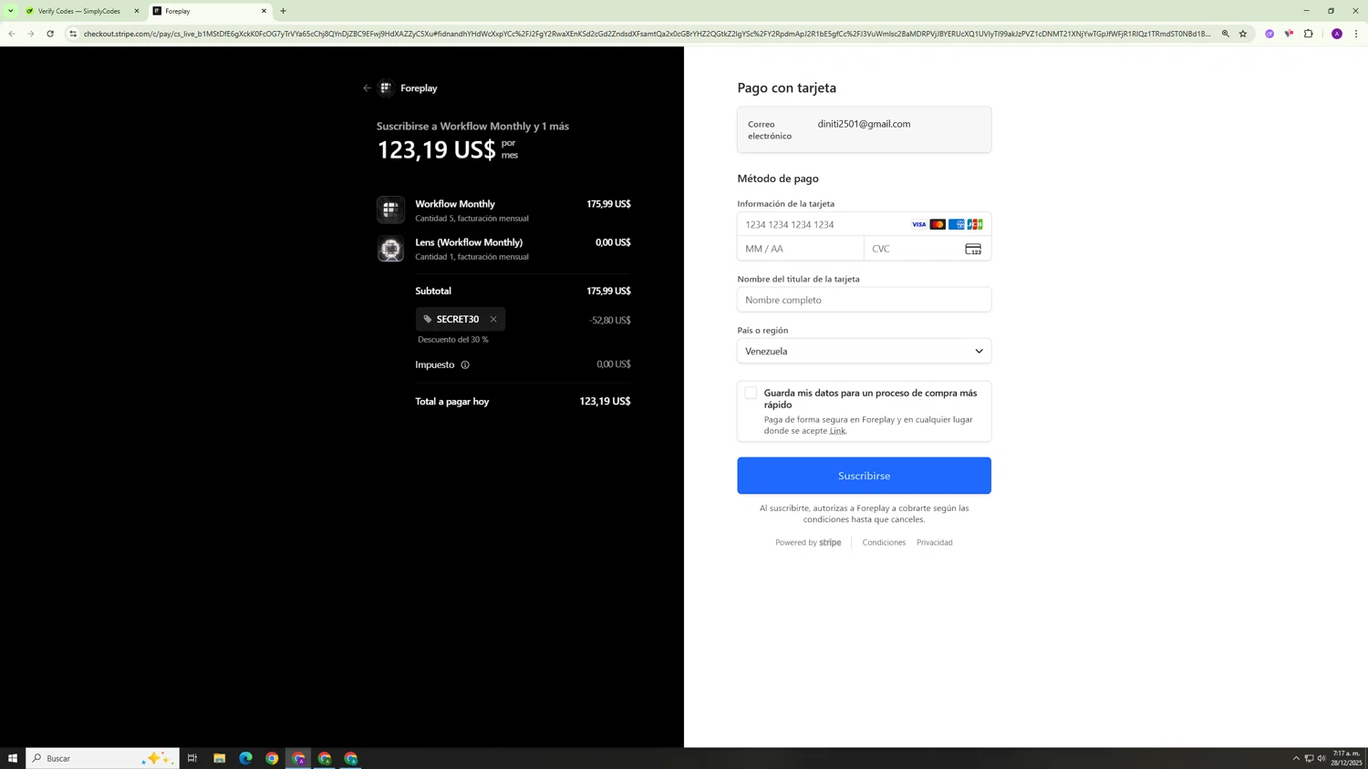Viewport: 1368px width, 769px height.
Task: Click the tax info icon next to Impuesto
Action: click(465, 364)
